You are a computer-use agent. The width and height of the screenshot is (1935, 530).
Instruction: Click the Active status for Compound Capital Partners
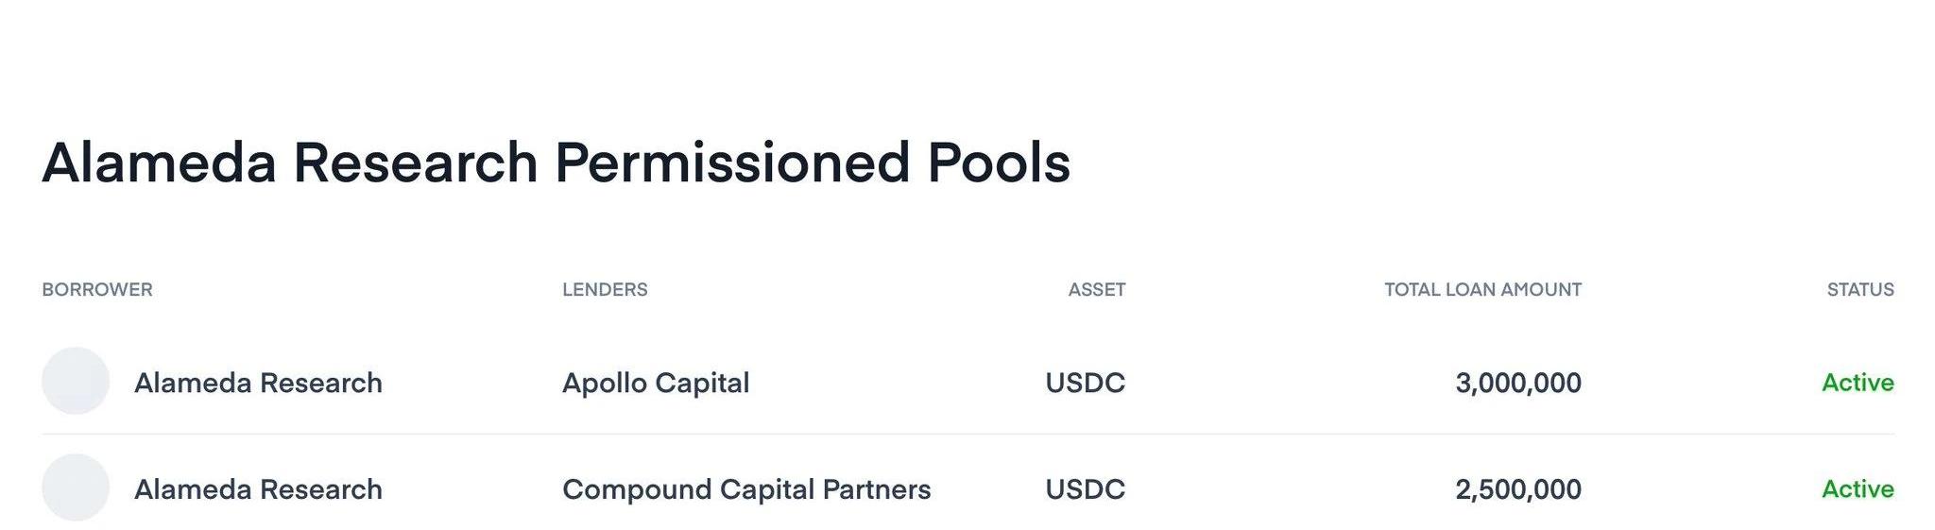pos(1858,489)
